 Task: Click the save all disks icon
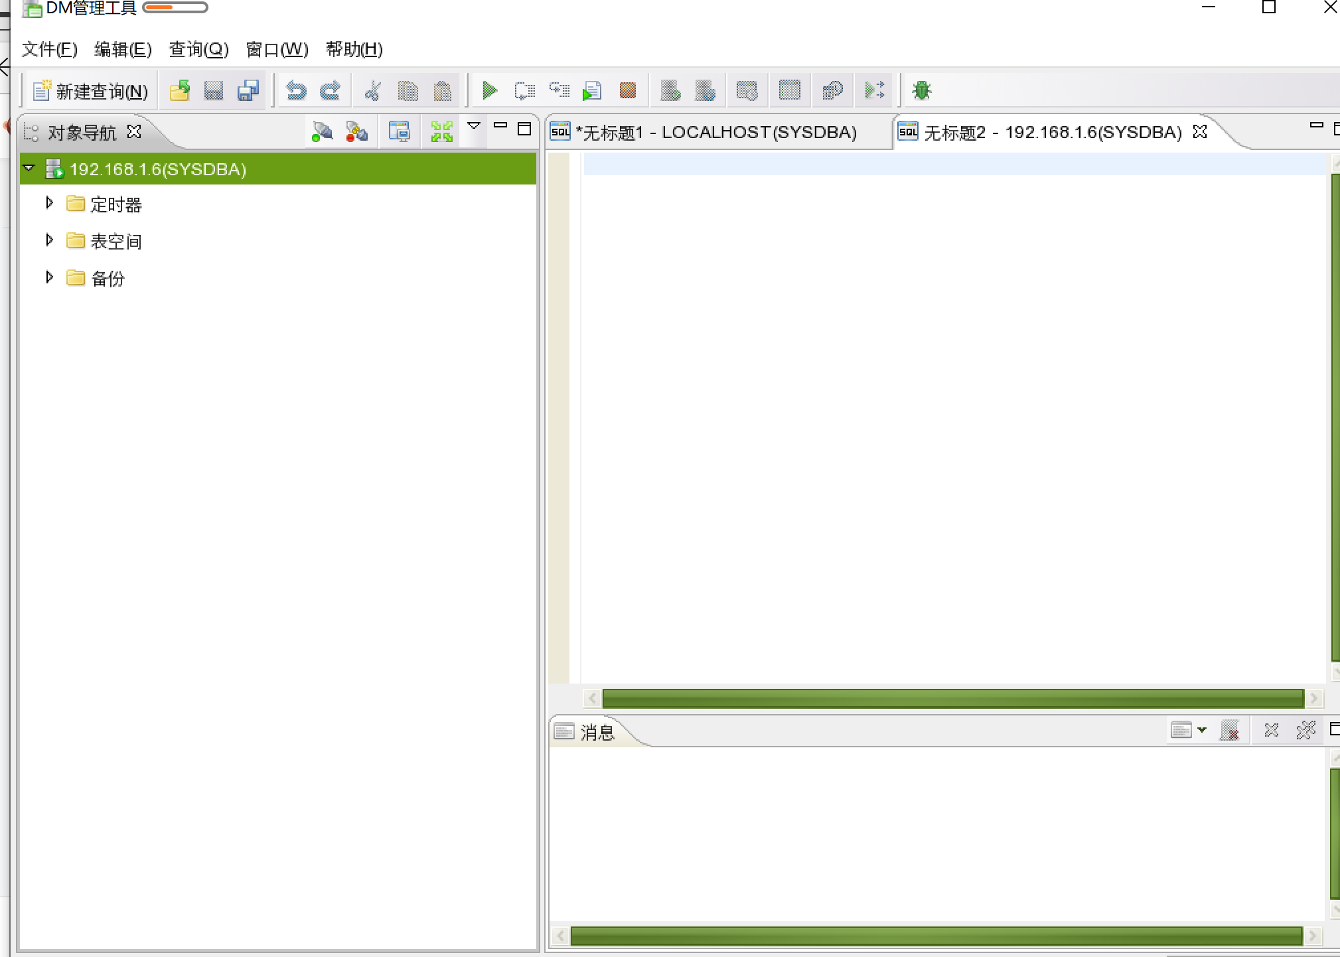click(x=248, y=90)
